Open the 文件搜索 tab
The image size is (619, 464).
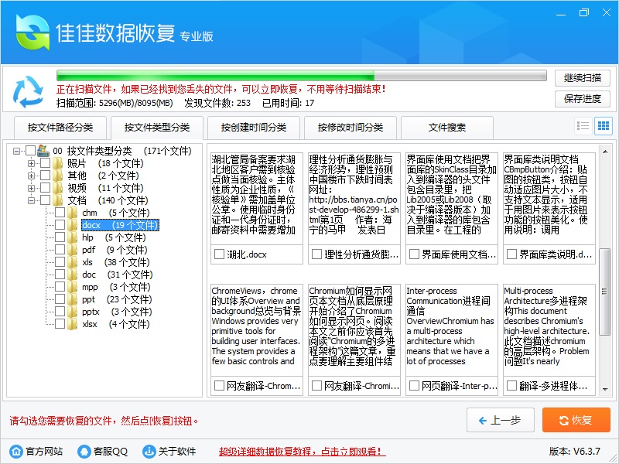point(447,128)
